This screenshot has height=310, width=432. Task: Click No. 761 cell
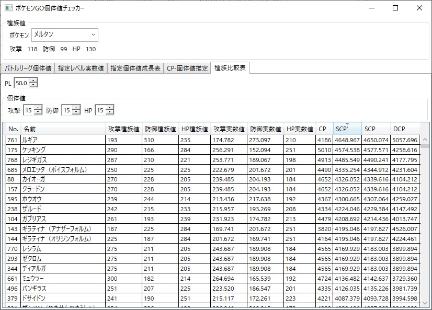click(13, 140)
